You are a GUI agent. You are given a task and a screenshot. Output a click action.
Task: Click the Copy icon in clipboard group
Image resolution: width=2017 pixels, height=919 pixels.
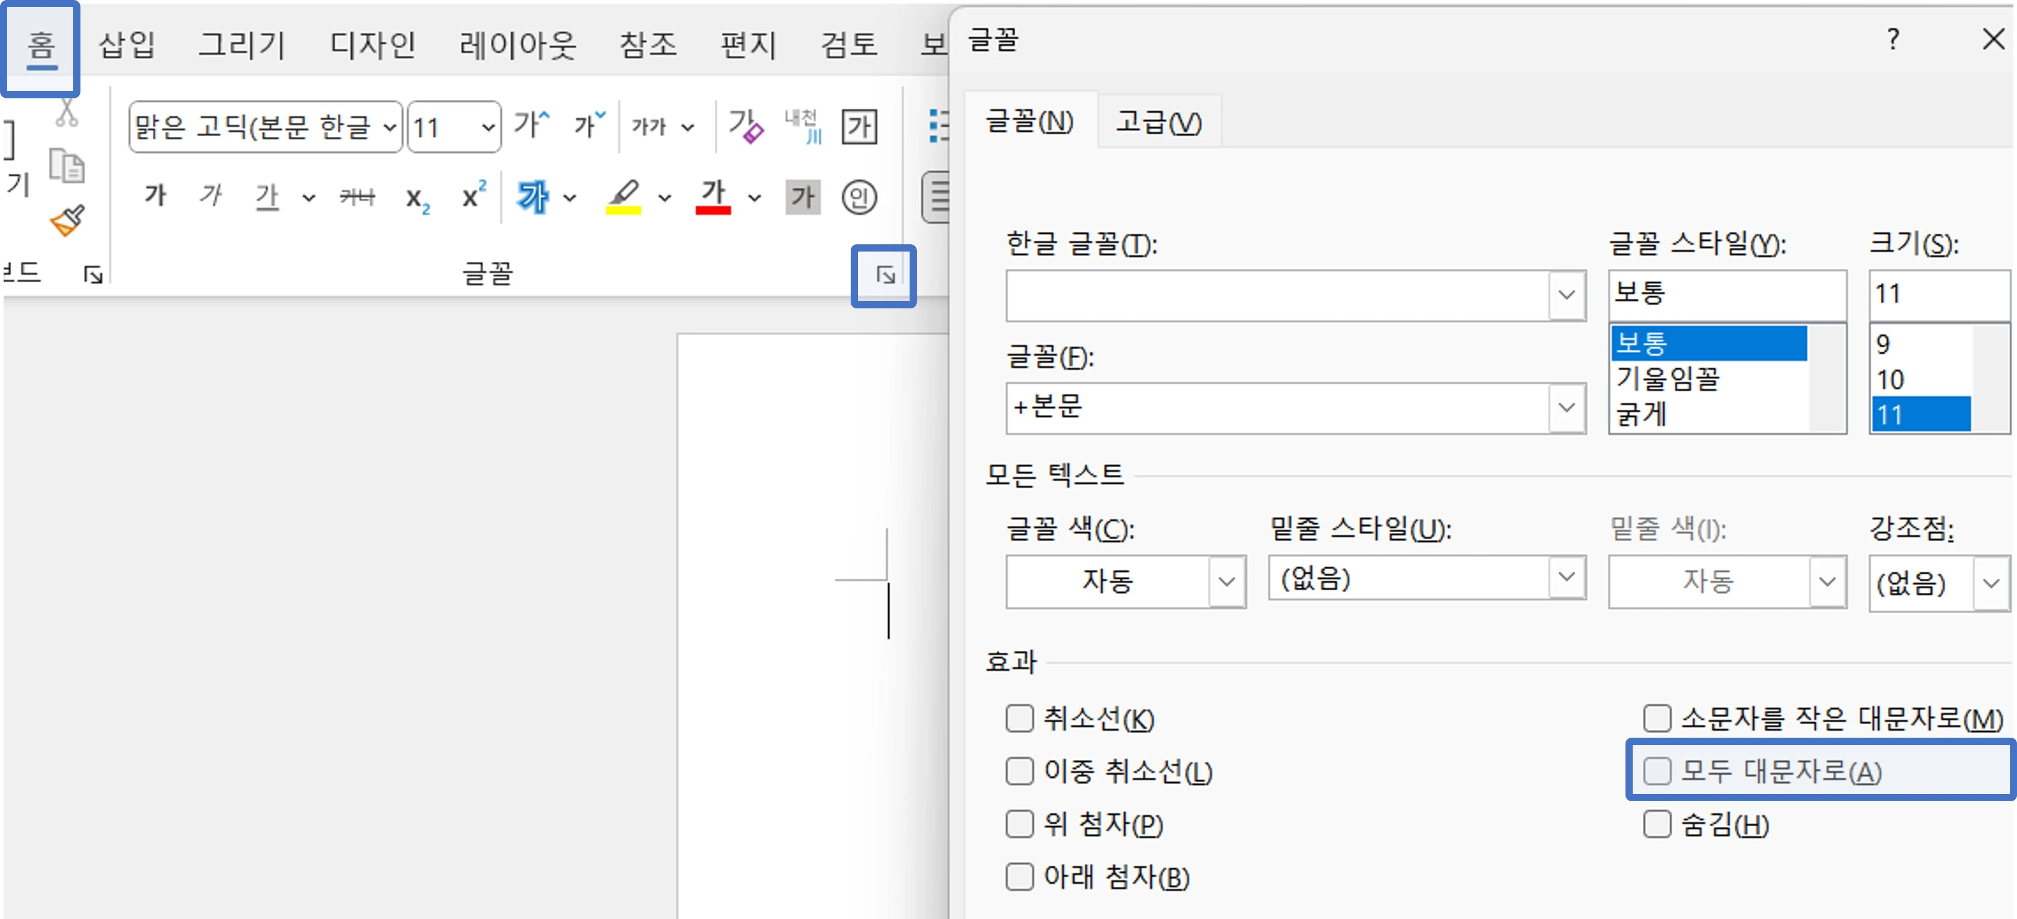[67, 166]
